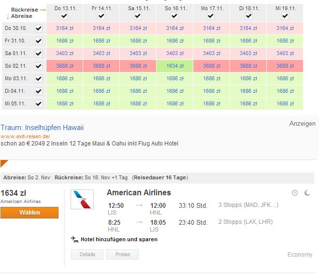This screenshot has width=319, height=276.
Task: Select 3164 zł for Do 30.10. / Mi 19.11.
Action: 285,28
